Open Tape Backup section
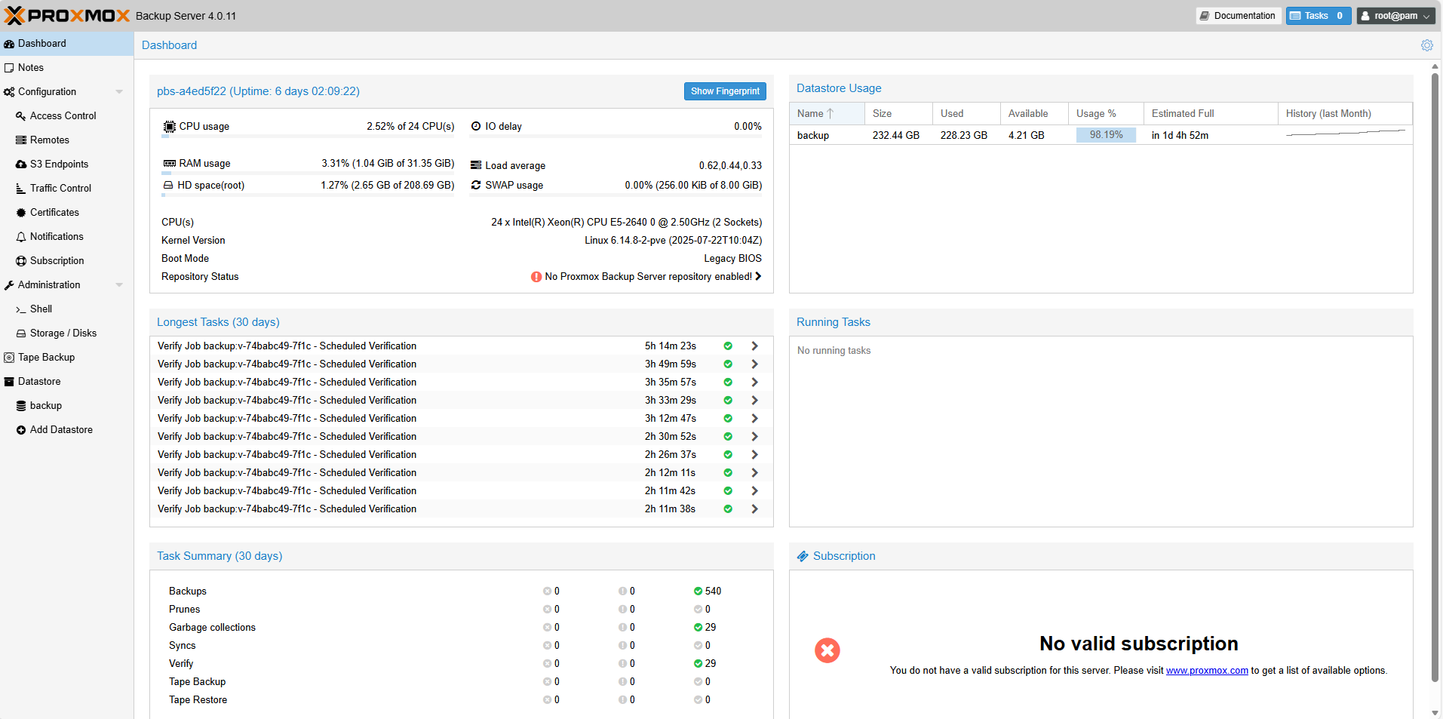 coord(46,357)
